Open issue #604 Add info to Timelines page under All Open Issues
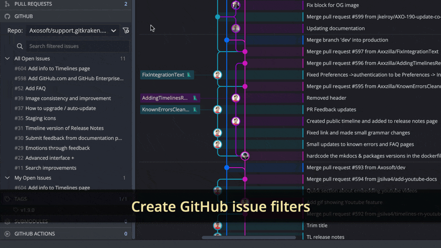The width and height of the screenshot is (441, 248). pyautogui.click(x=52, y=68)
